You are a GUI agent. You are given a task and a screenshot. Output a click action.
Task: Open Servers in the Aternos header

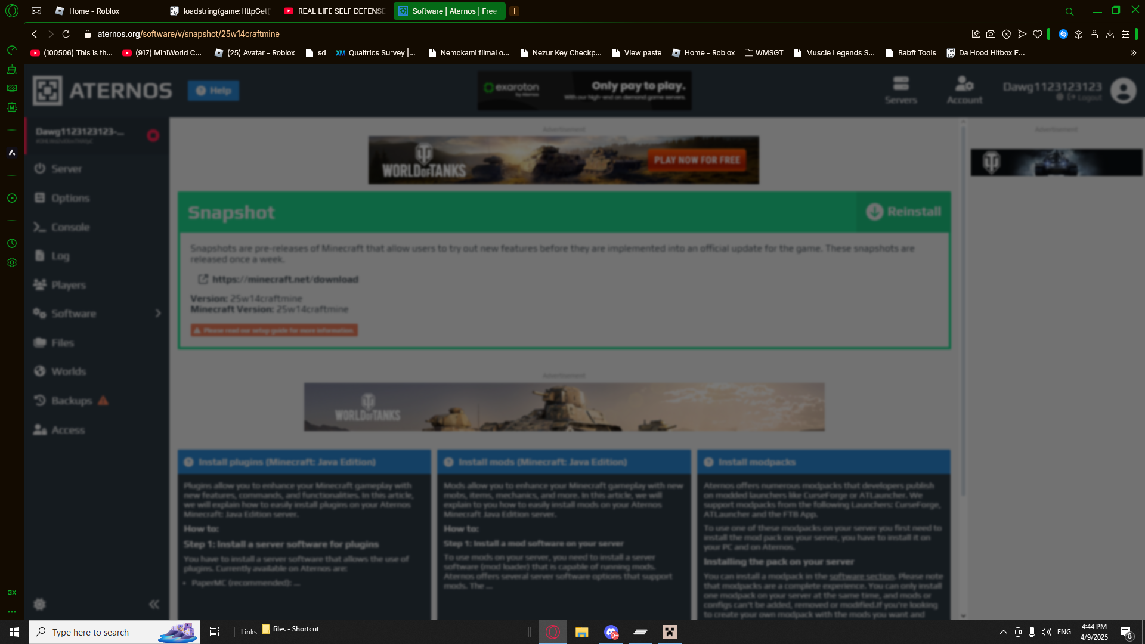pos(901,91)
